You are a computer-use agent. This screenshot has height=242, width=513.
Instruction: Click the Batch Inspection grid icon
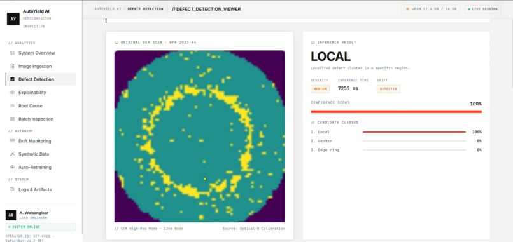tap(13, 119)
